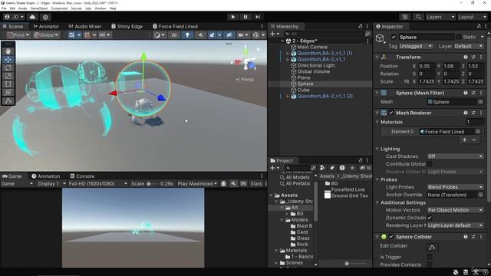This screenshot has height=276, width=491.
Task: Lock the Hierarchy panel
Action: [361, 26]
